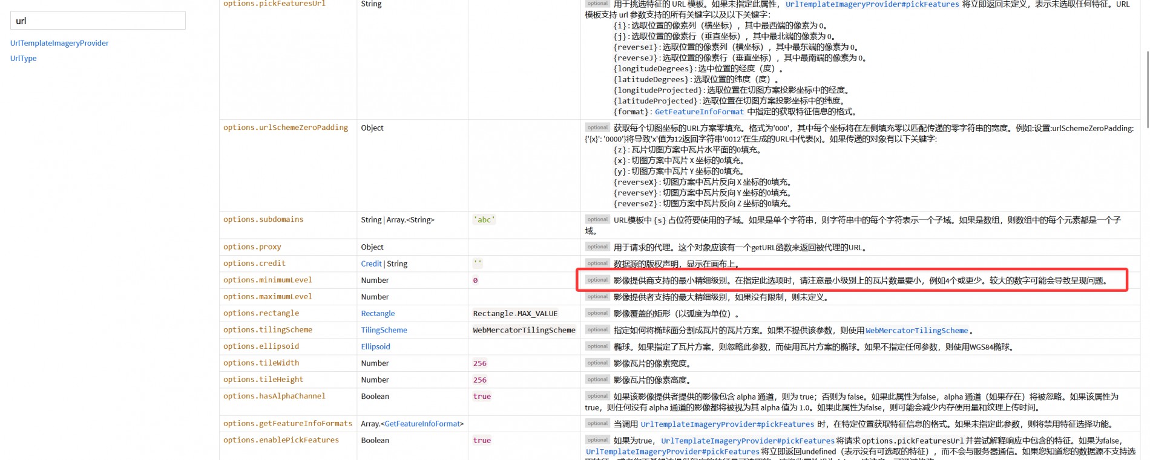Select the options.urlSchemeZeroPadding parameter name
The height and width of the screenshot is (460, 1150).
pyautogui.click(x=286, y=128)
